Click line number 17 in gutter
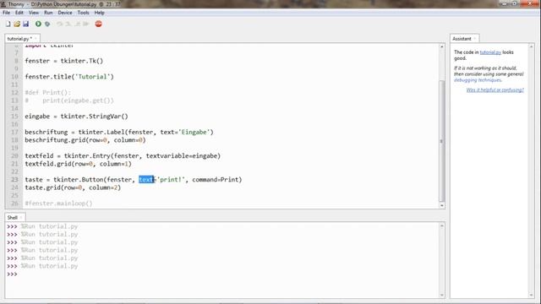Image resolution: width=541 pixels, height=304 pixels. [x=14, y=133]
